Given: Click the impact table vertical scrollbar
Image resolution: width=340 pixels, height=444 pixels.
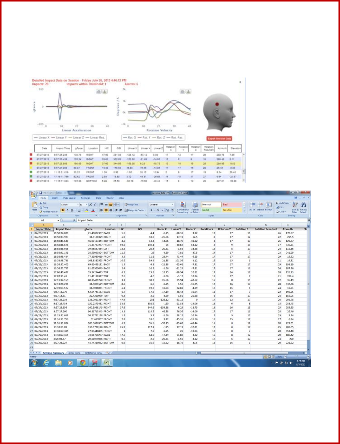Looking at the screenshot, I should tap(244, 167).
